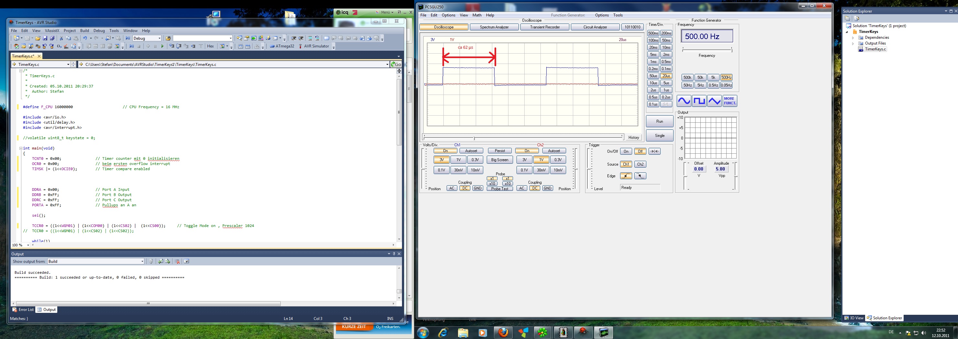Screen dimensions: 958x339
Task: Open Firefox from the taskbar
Action: 503,332
